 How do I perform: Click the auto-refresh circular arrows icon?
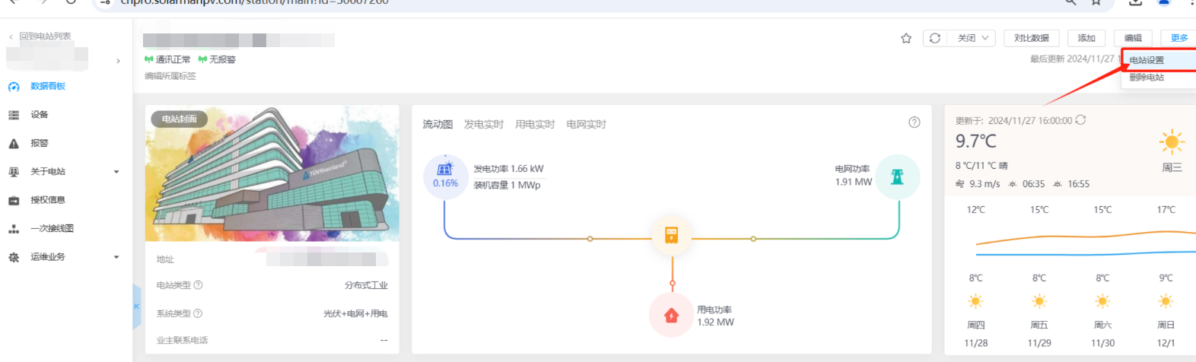click(935, 38)
